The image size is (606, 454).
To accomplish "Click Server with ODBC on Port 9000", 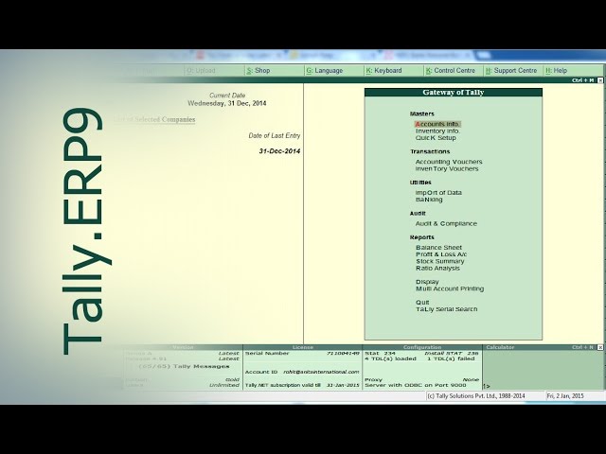I will click(x=416, y=385).
